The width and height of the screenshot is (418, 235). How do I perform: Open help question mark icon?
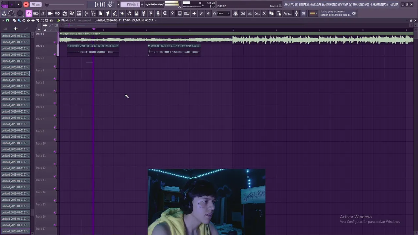coord(172,13)
